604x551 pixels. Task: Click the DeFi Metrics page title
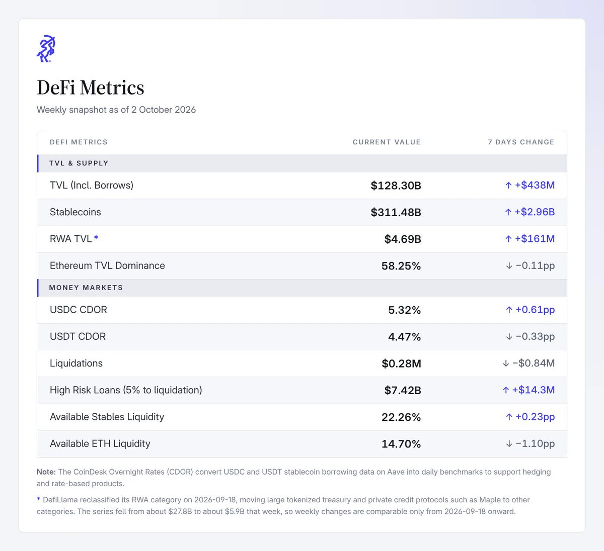click(91, 87)
